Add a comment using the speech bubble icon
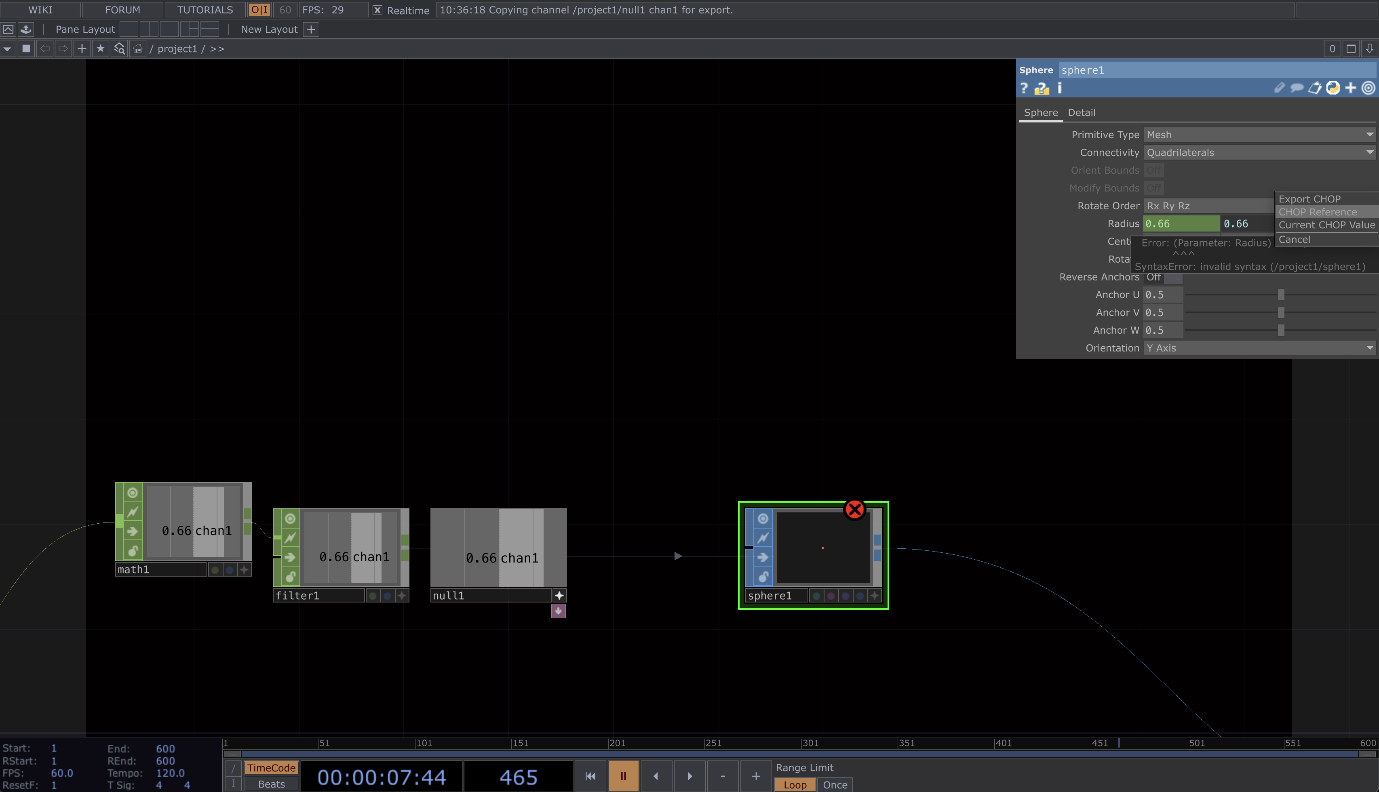Image resolution: width=1379 pixels, height=792 pixels. pos(1297,88)
